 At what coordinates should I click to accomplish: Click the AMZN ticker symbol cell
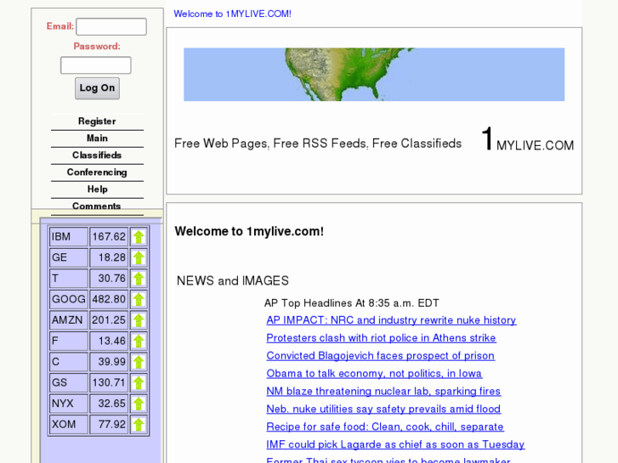pyautogui.click(x=69, y=320)
